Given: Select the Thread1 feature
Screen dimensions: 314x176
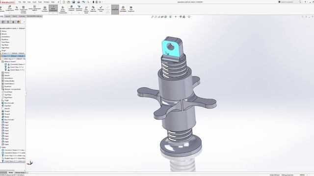Looking at the screenshot, I should point(7,111).
